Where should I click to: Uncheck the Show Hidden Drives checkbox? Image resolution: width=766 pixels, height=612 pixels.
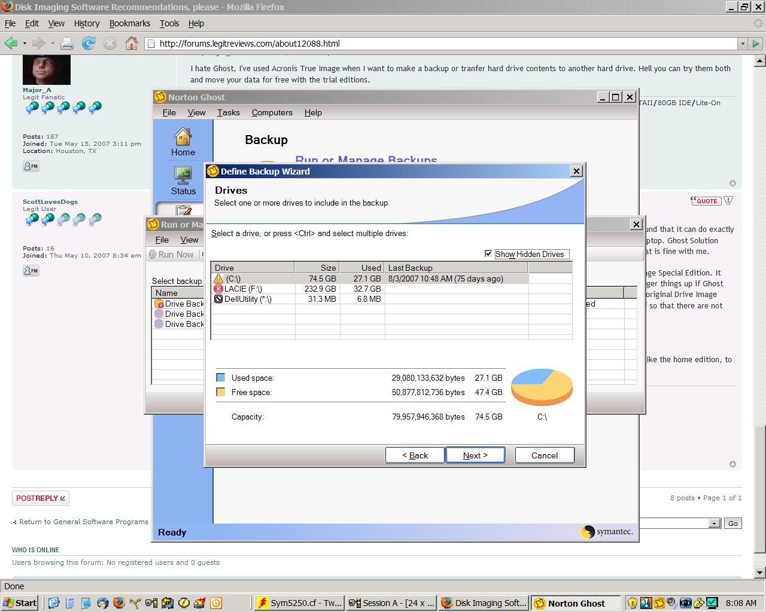click(488, 254)
